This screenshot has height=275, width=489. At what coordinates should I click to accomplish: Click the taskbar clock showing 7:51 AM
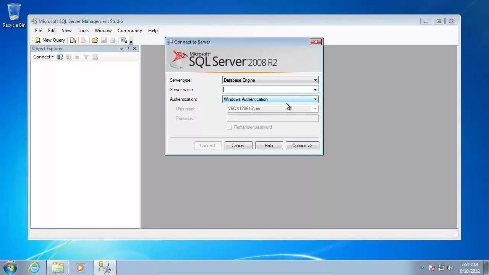pos(470,267)
